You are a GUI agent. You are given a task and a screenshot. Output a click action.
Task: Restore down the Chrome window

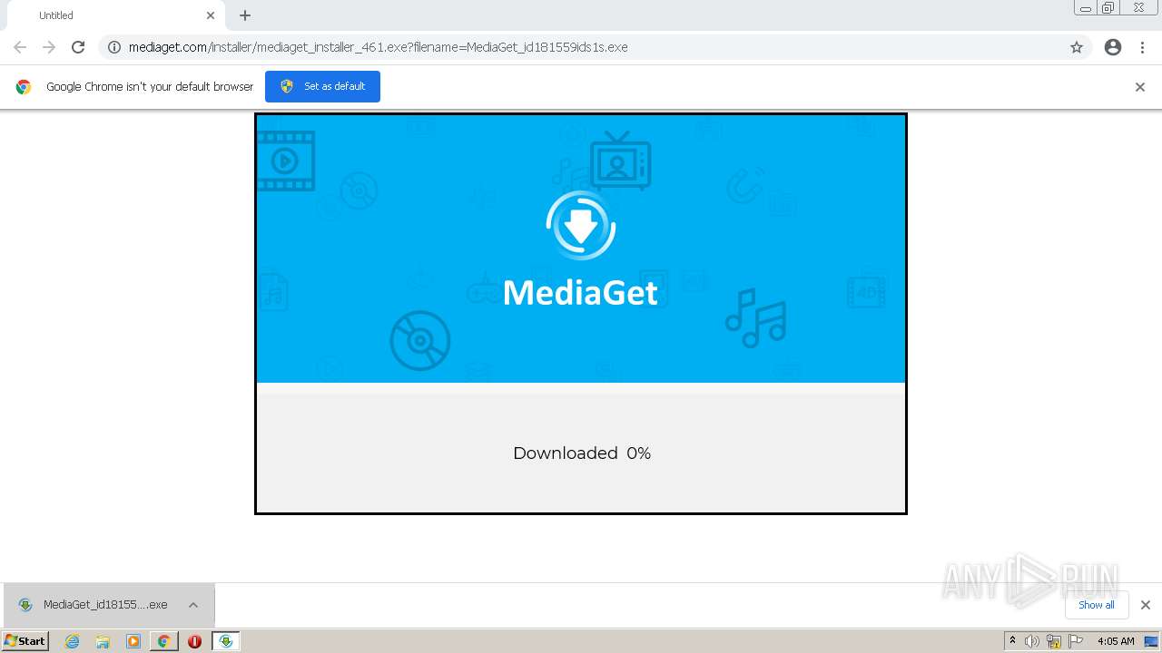tap(1108, 8)
